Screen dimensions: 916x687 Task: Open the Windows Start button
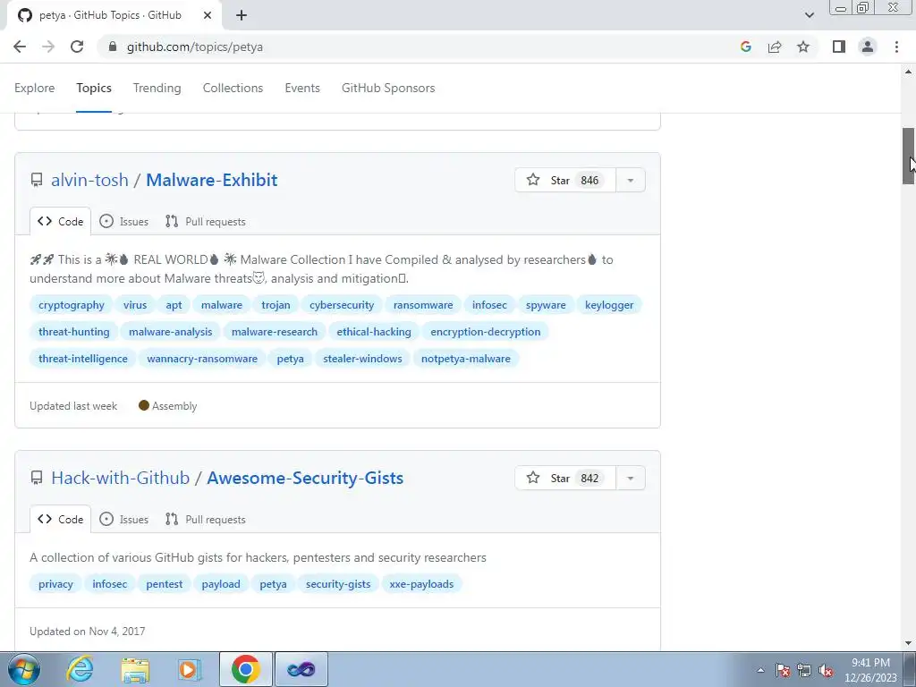pos(23,669)
